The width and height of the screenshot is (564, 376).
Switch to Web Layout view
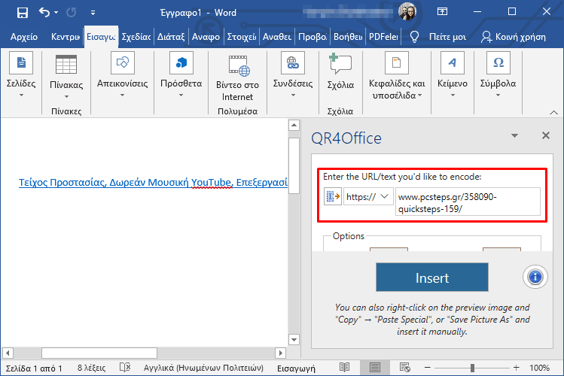(404, 368)
